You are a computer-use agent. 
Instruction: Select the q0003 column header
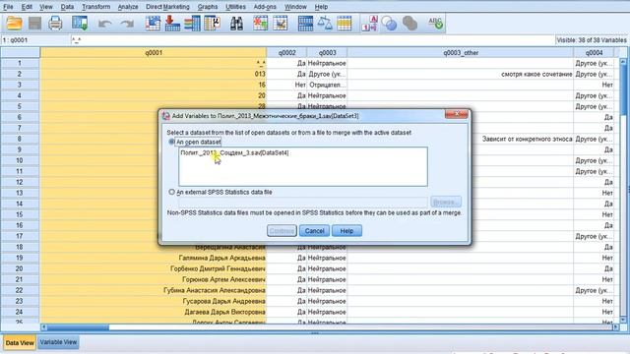coord(327,52)
